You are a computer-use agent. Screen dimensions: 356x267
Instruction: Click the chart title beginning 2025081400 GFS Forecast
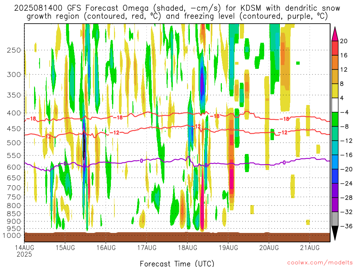click(x=177, y=12)
